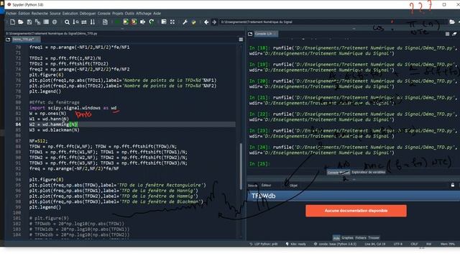Image resolution: width=460 pixels, height=259 pixels.
Task: Toggle the help pane lock icon
Action: 453,185
